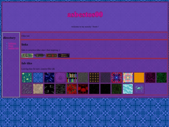Open the ballroom link in the directory

(12, 43)
